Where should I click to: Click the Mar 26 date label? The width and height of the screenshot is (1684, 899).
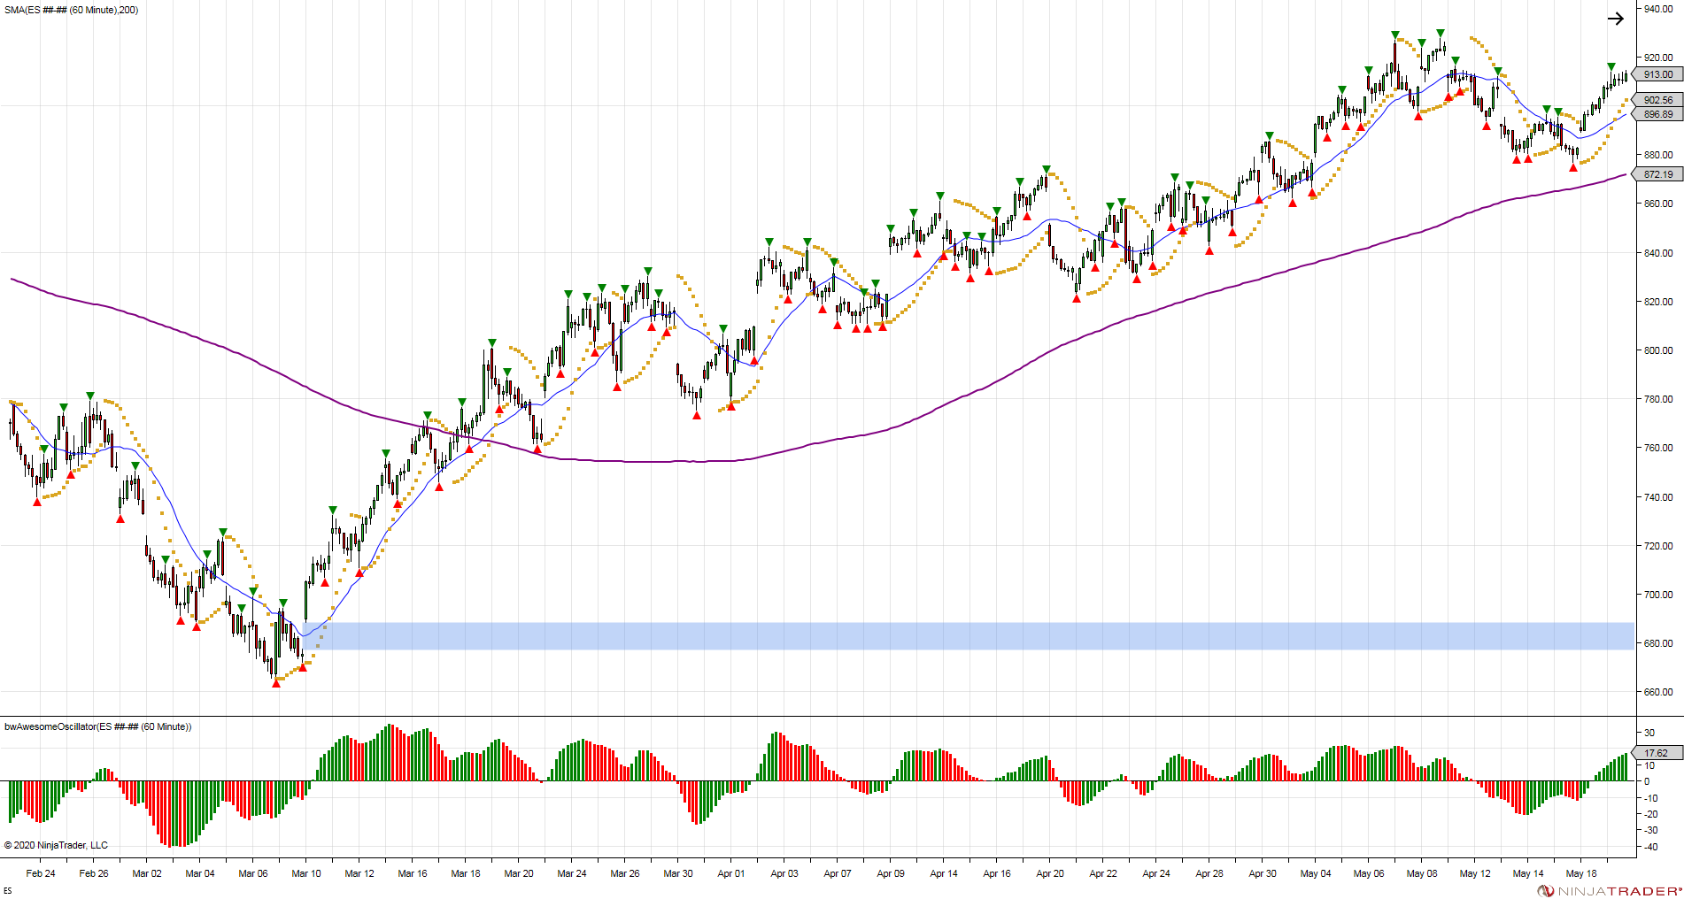point(625,873)
